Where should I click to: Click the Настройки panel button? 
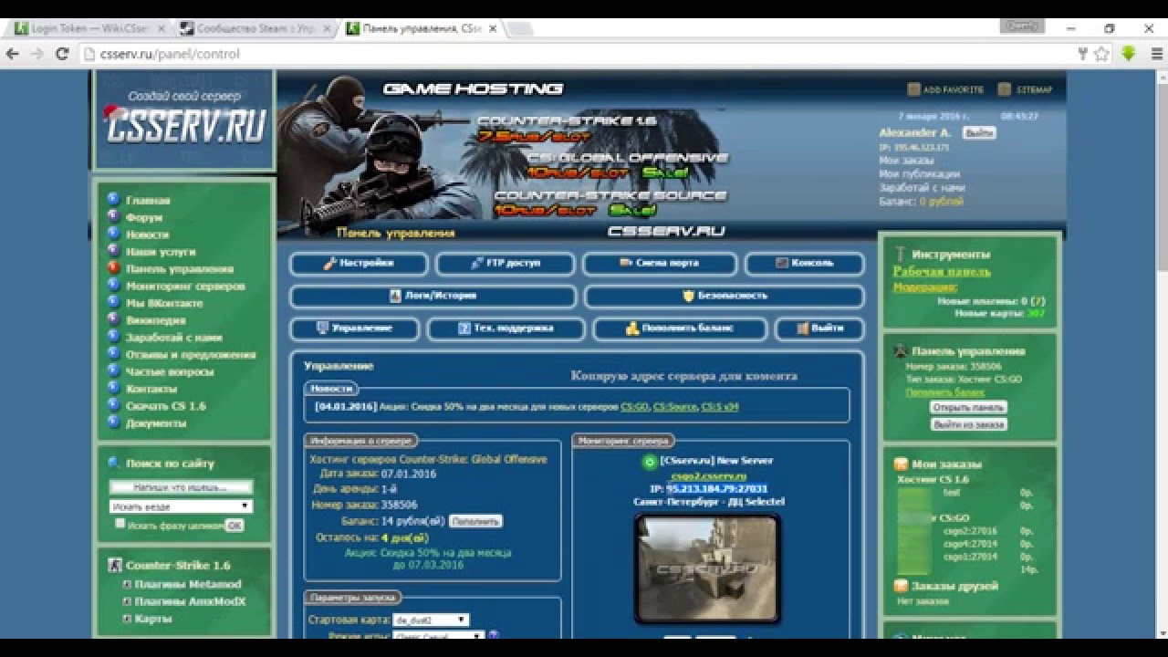(359, 263)
